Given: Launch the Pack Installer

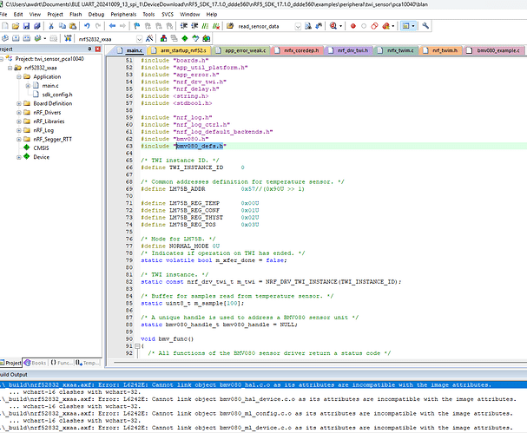Looking at the screenshot, I should 207,38.
